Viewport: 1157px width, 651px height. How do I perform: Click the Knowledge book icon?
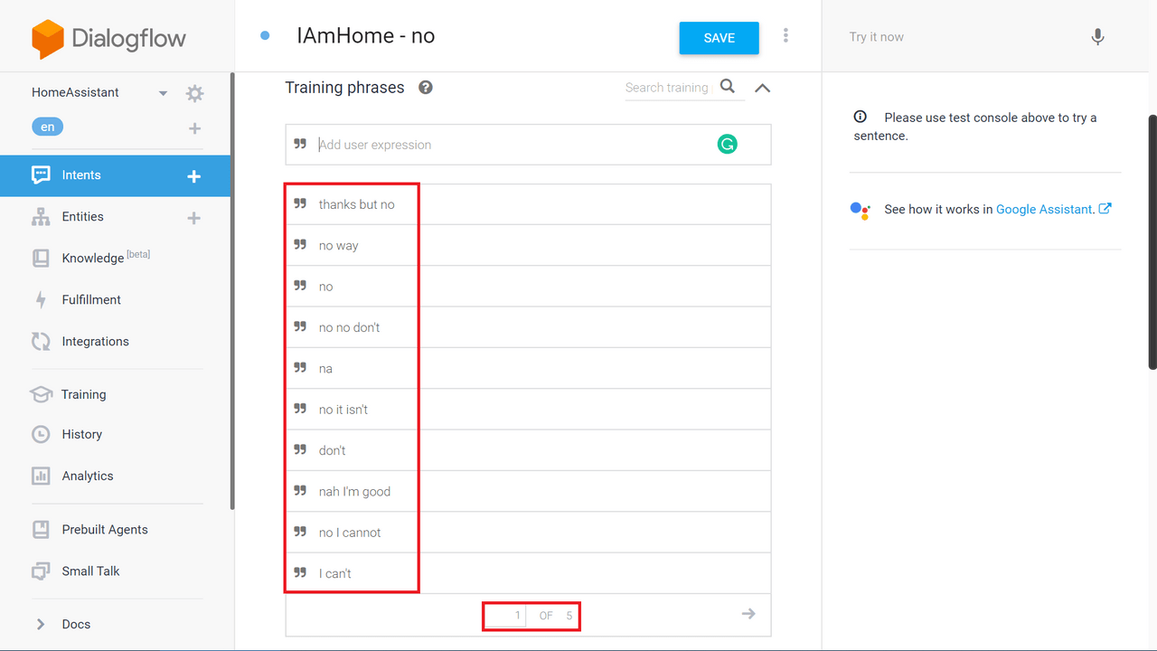[x=41, y=259]
